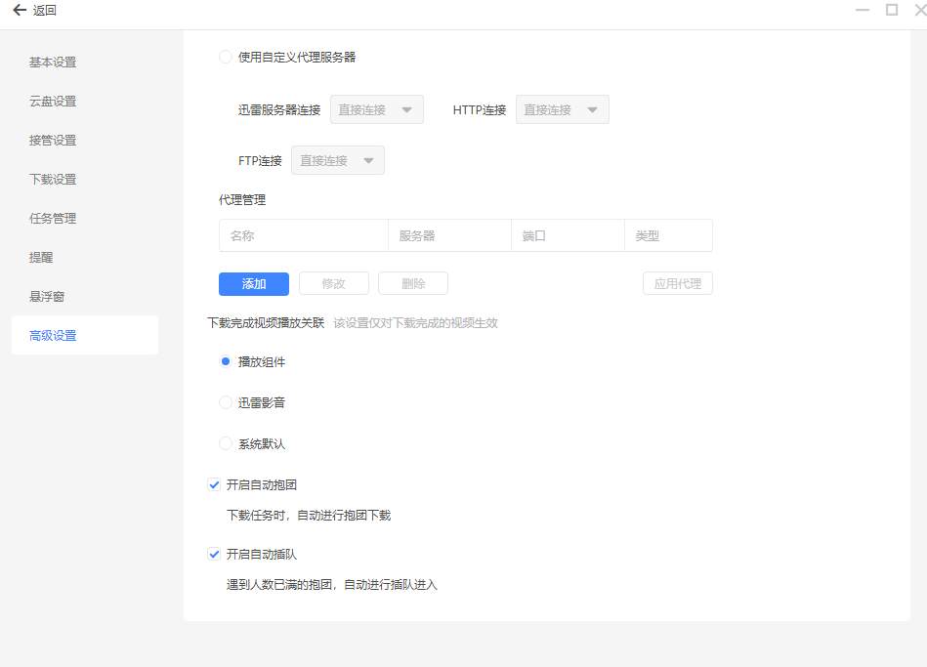This screenshot has height=667, width=927.
Task: Open 任务管理 settings
Action: [53, 218]
